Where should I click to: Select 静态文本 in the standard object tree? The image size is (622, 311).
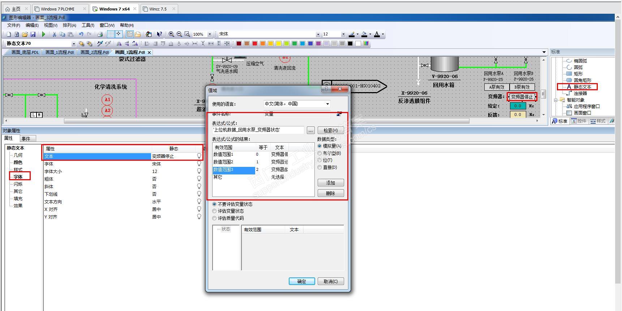tap(582, 87)
